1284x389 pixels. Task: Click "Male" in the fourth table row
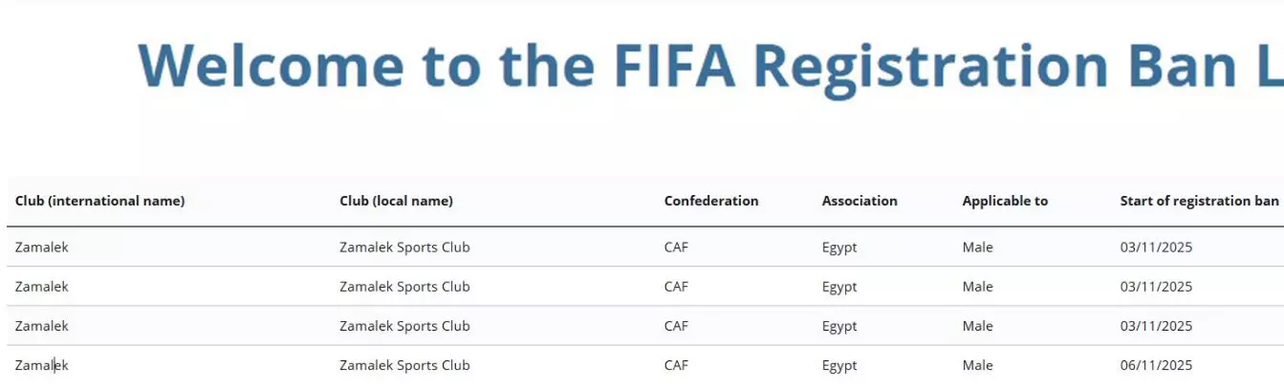(x=977, y=365)
